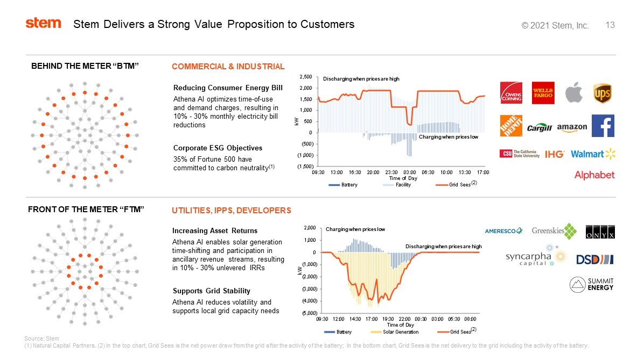Click the Utilities, IPPs, Developers heading
The height and width of the screenshot is (361, 644).
[231, 210]
